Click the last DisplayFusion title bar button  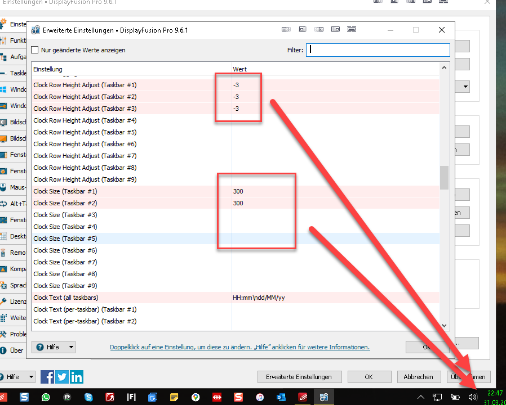click(352, 30)
